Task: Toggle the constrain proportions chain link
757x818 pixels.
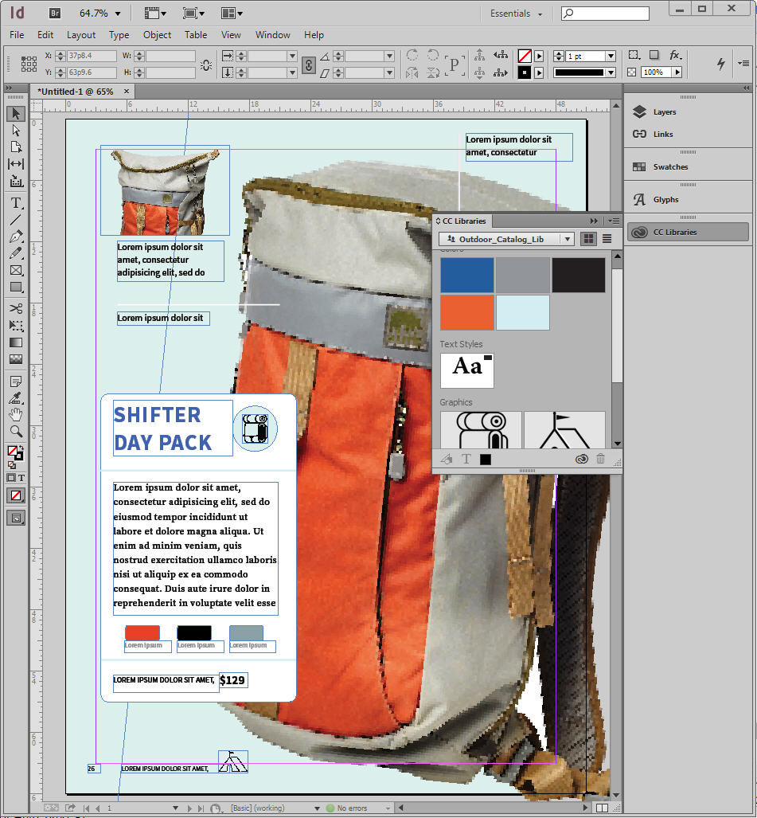Action: [x=309, y=65]
